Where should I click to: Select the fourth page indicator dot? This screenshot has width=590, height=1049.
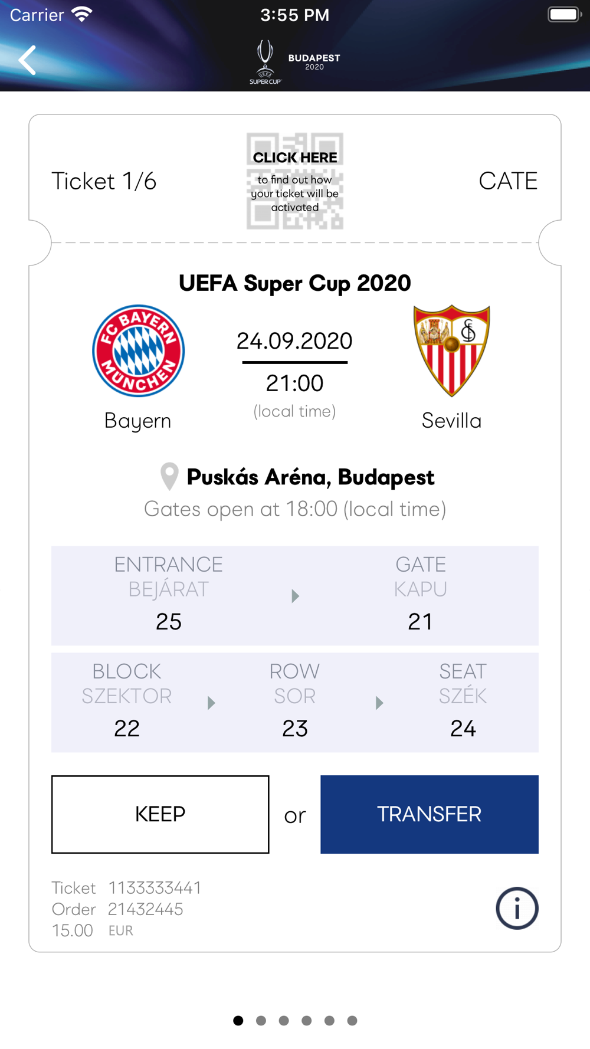click(x=307, y=1021)
